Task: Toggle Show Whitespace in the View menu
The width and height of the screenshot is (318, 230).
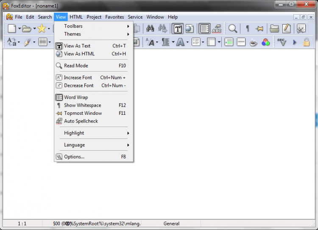Action: point(94,105)
